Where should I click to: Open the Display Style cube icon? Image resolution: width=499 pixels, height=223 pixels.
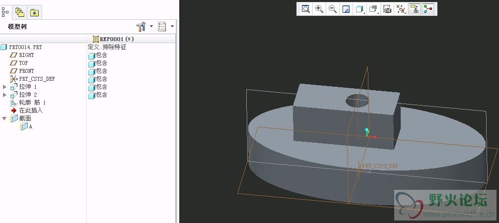pos(359,9)
